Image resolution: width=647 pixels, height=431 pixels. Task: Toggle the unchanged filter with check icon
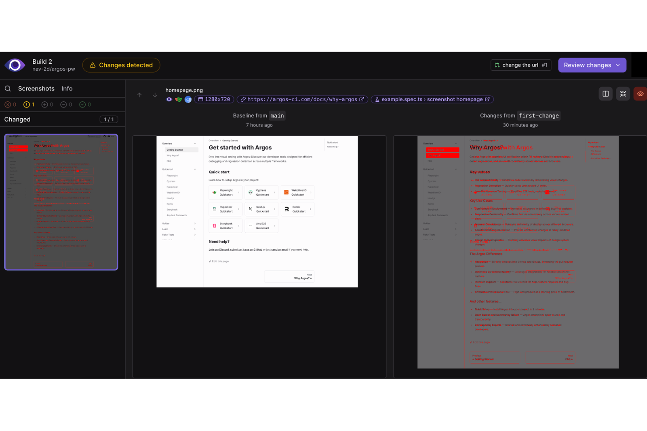tap(85, 105)
